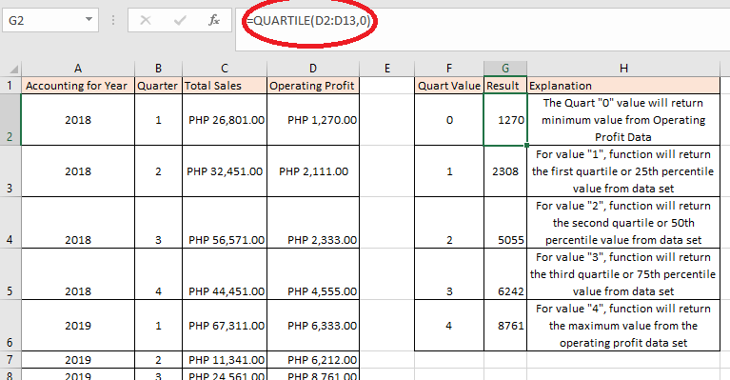Select row 6 header
The width and height of the screenshot is (730, 380).
[10, 325]
